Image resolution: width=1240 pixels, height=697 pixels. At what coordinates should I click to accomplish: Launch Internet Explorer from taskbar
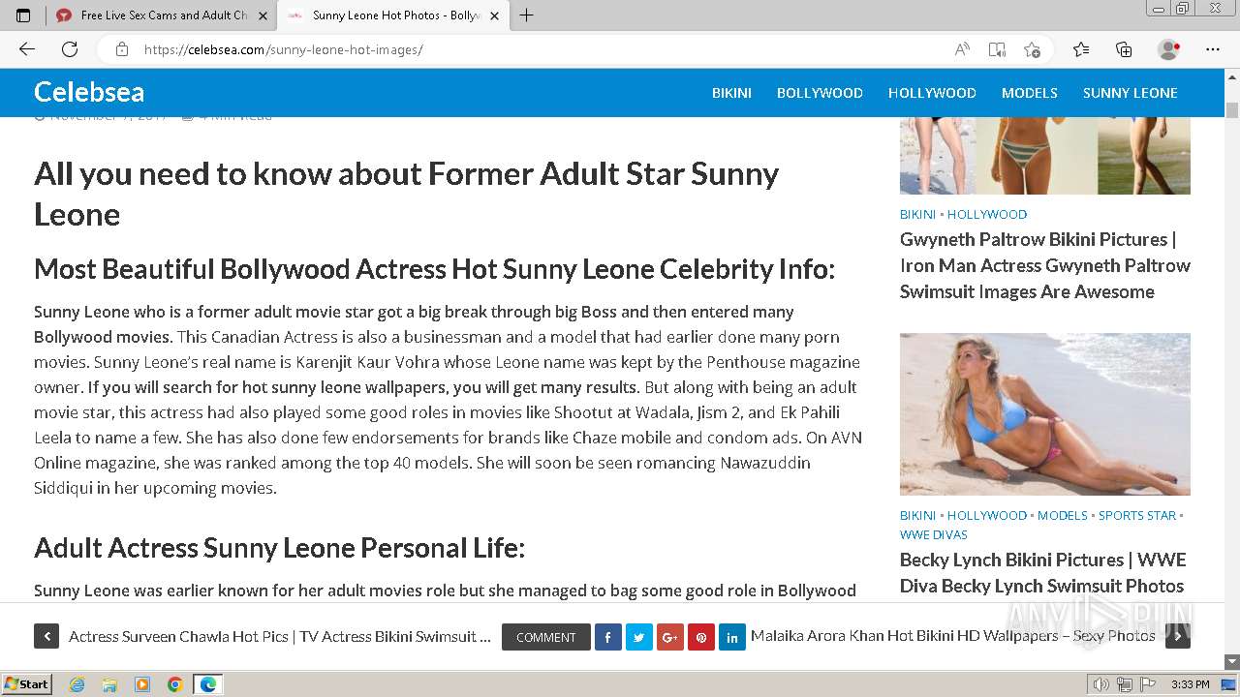click(x=77, y=684)
